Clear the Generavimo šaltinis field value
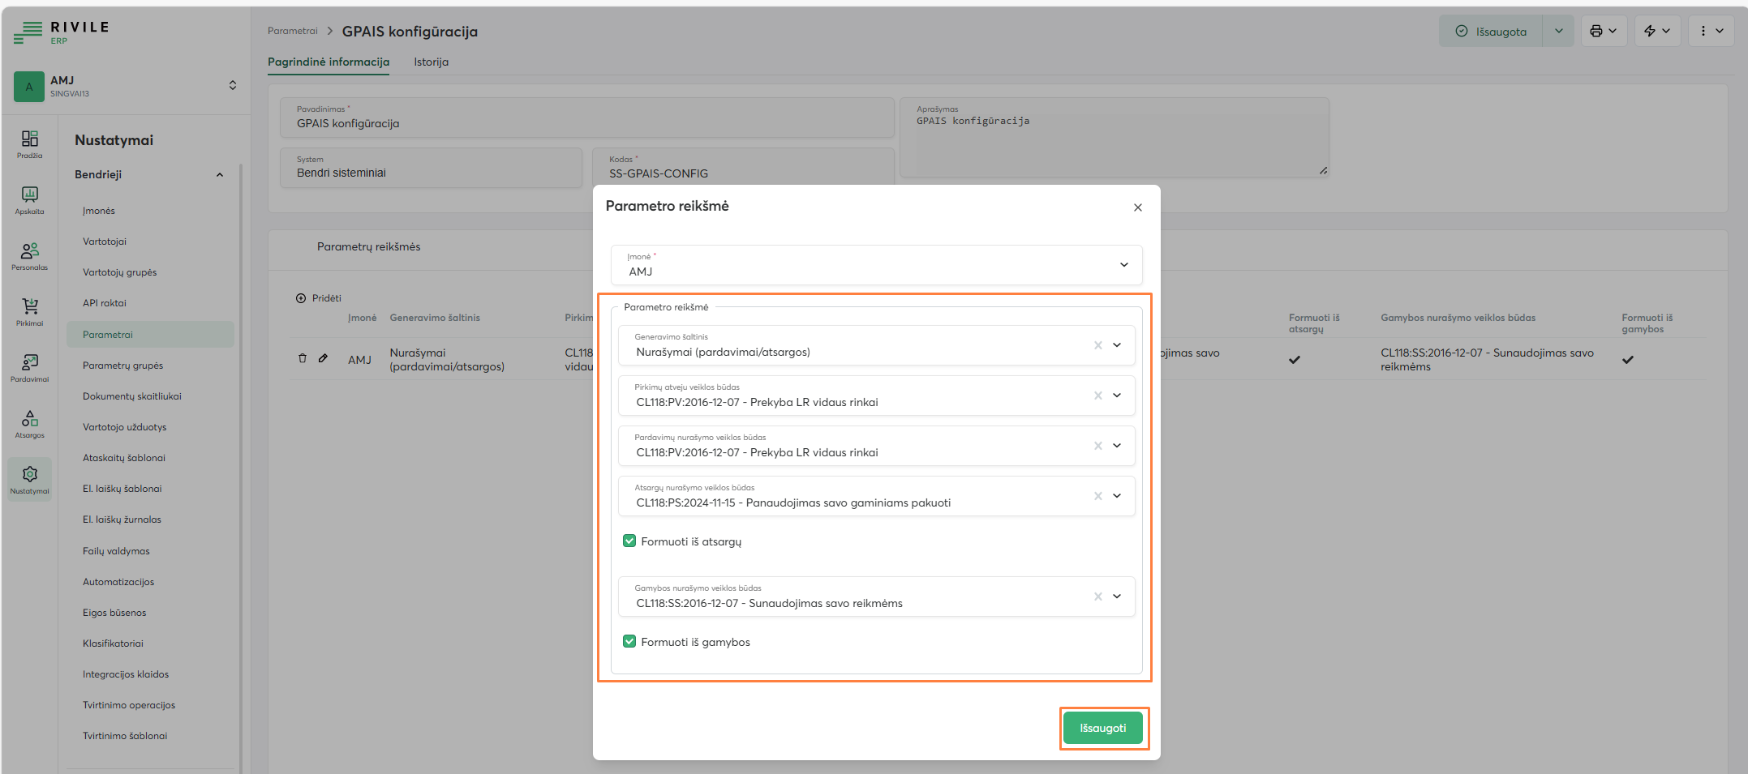Viewport: 1748px width, 774px height. (1097, 345)
